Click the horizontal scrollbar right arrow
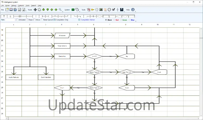203x120 pixels. point(198,118)
